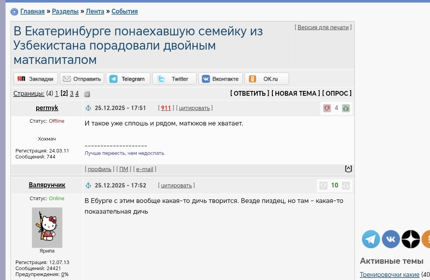Viewport: 430px width, 280px height.
Task: Start a НОВАЯ ТЕМА
Action: coord(295,93)
